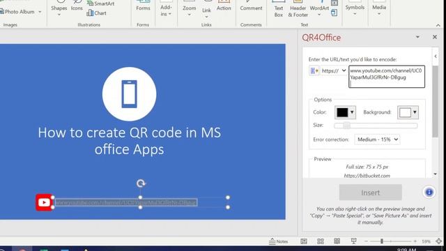This screenshot has height=251, width=446.
Task: Expand the Shapes gallery dropdown
Action: click(59, 15)
